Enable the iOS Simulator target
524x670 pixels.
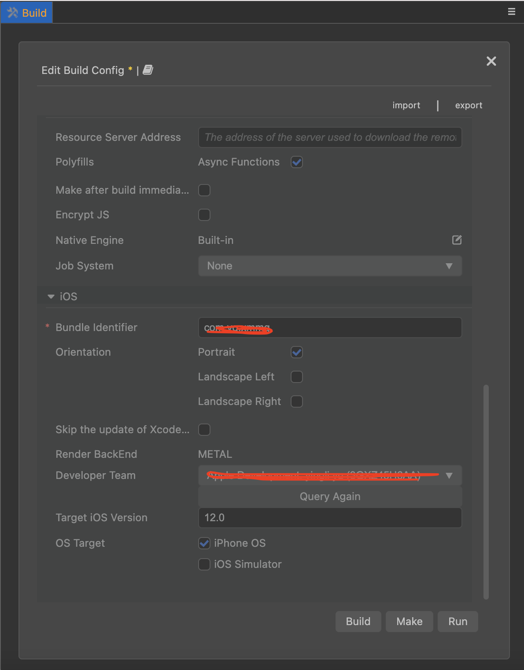tap(204, 564)
